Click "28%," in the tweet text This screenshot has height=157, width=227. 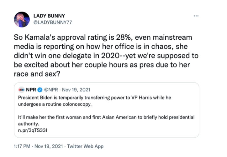(125, 38)
